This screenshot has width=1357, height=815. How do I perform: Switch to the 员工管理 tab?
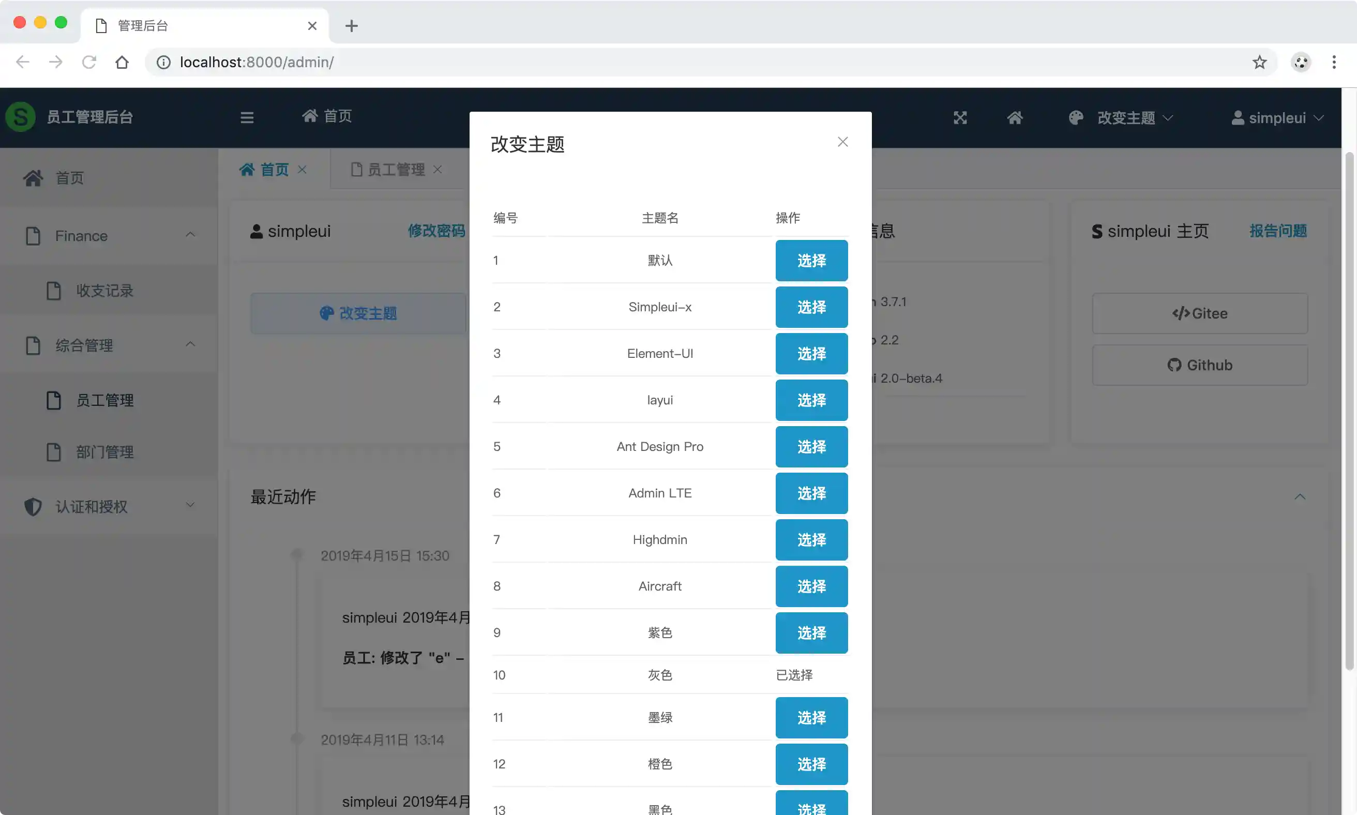click(x=395, y=170)
